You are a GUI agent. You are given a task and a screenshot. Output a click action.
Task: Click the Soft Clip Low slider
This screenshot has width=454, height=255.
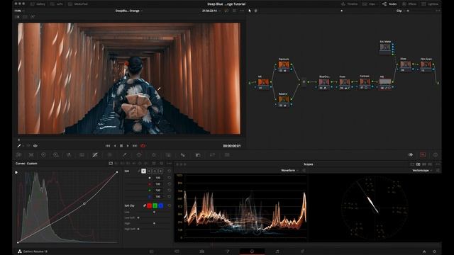coord(154,212)
